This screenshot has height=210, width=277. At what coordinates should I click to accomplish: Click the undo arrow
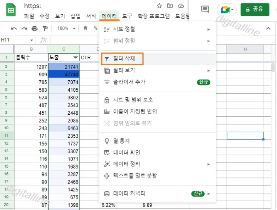coord(14,28)
